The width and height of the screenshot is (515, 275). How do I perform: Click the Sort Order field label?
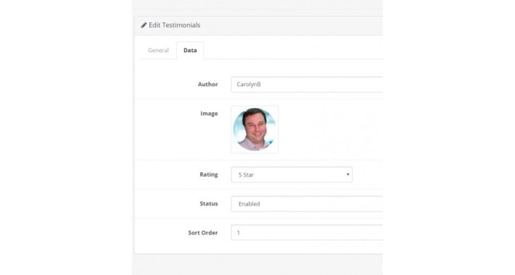pyautogui.click(x=202, y=233)
